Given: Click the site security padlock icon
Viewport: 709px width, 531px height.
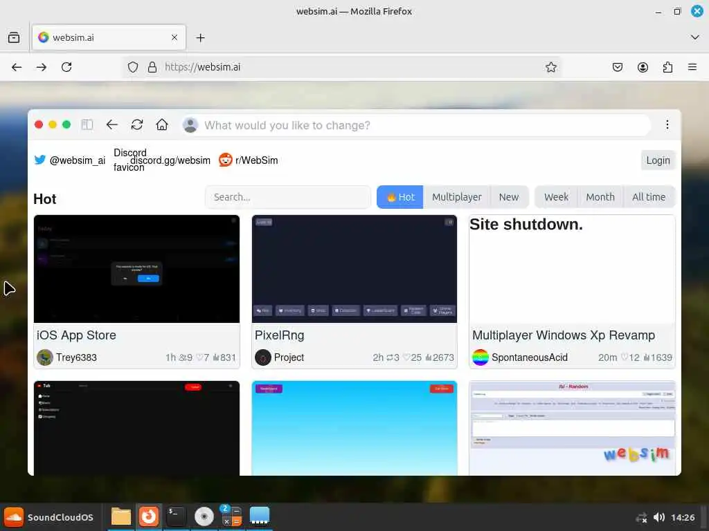Looking at the screenshot, I should click(152, 67).
